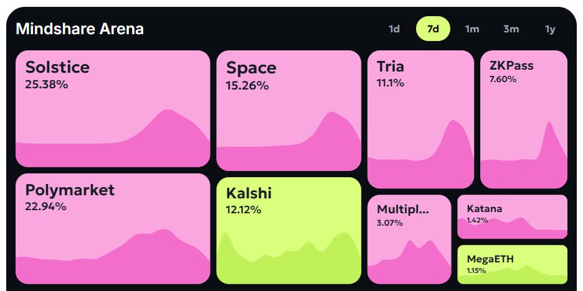Switch to the 3m timeframe

point(511,29)
